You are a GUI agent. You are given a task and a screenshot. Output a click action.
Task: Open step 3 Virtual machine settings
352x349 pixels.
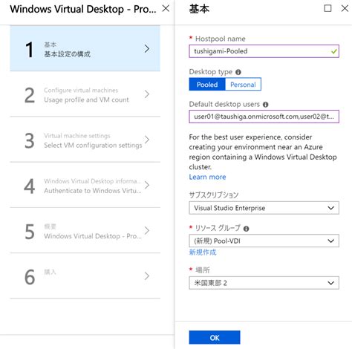(85, 140)
